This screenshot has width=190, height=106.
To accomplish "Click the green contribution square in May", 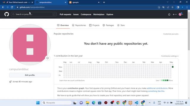I will 173,67.
